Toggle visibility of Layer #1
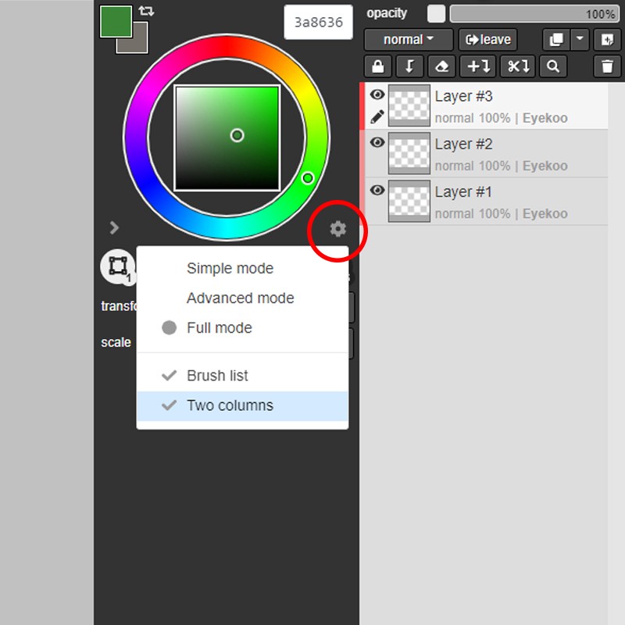The image size is (625, 625). point(377,191)
